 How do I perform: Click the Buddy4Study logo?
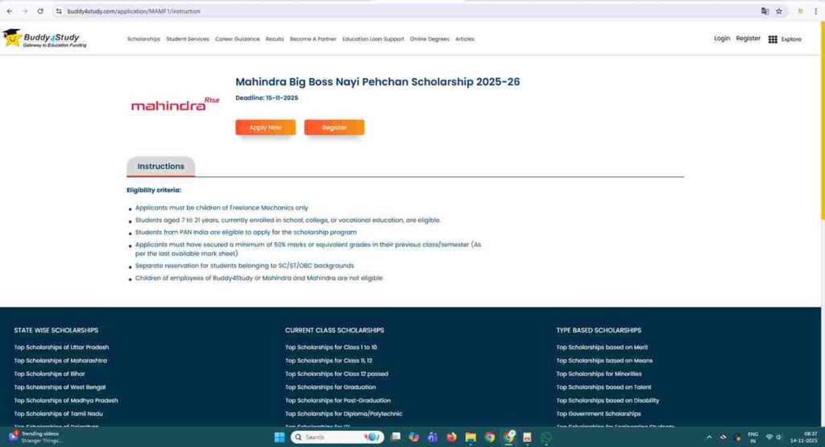point(45,39)
